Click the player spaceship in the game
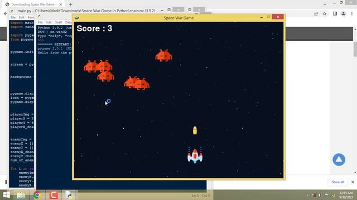This screenshot has width=357, height=200. (x=195, y=156)
